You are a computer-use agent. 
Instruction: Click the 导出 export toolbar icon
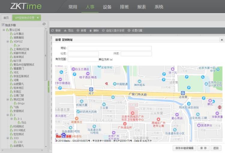[65, 31]
